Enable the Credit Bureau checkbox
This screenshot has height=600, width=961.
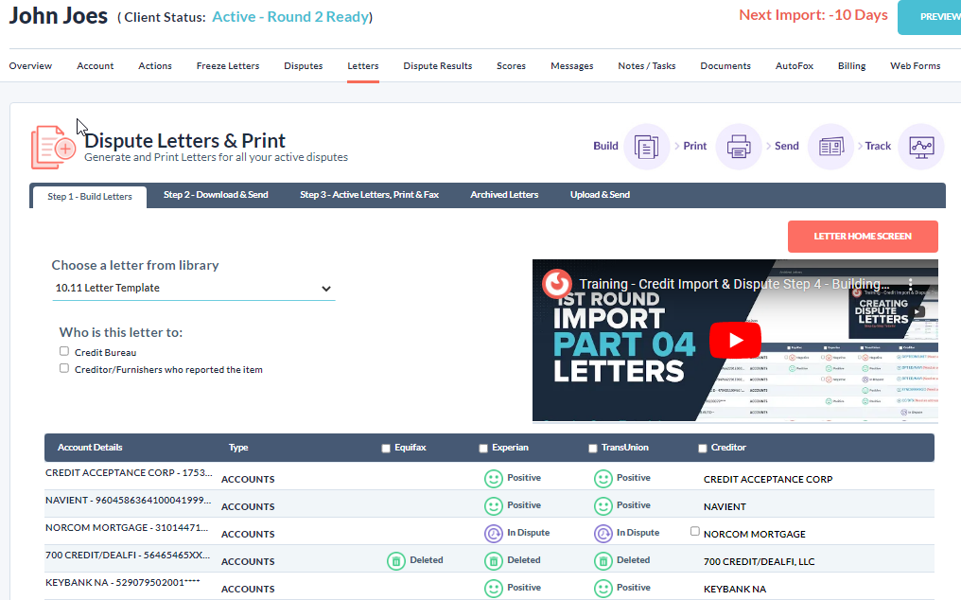(63, 350)
